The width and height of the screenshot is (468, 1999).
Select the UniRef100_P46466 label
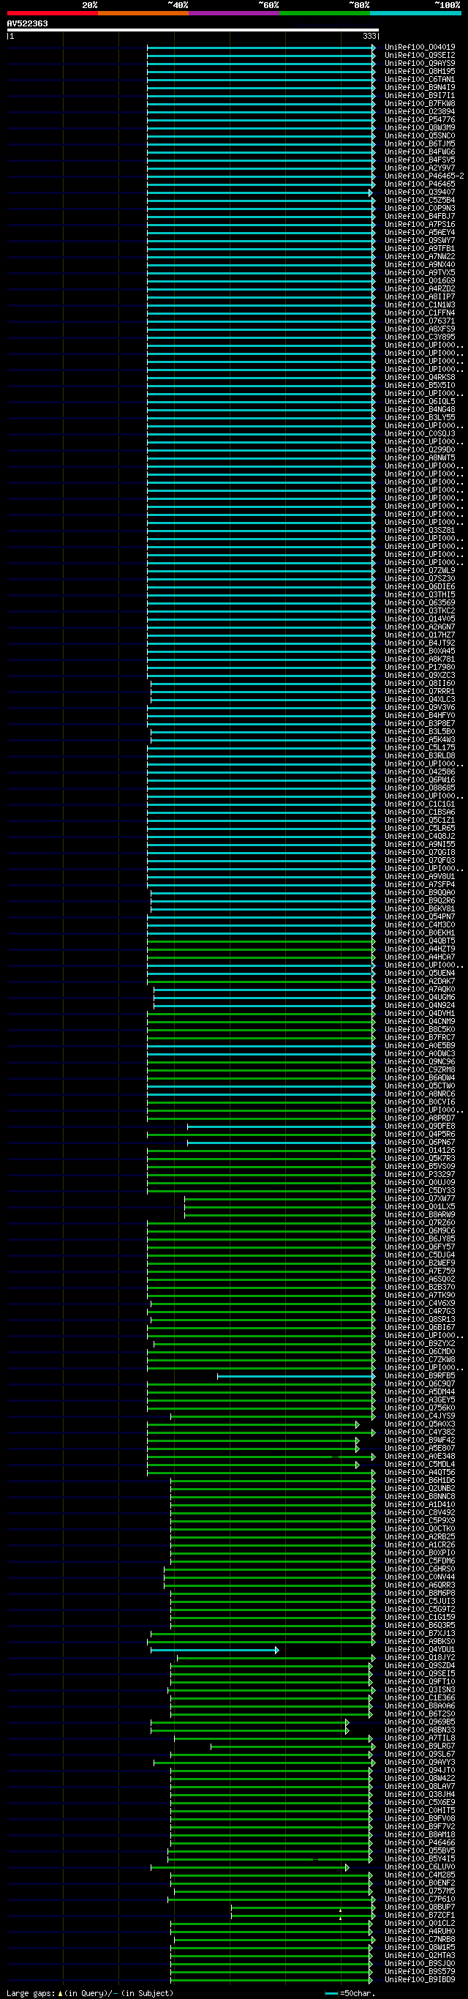coord(420,1843)
